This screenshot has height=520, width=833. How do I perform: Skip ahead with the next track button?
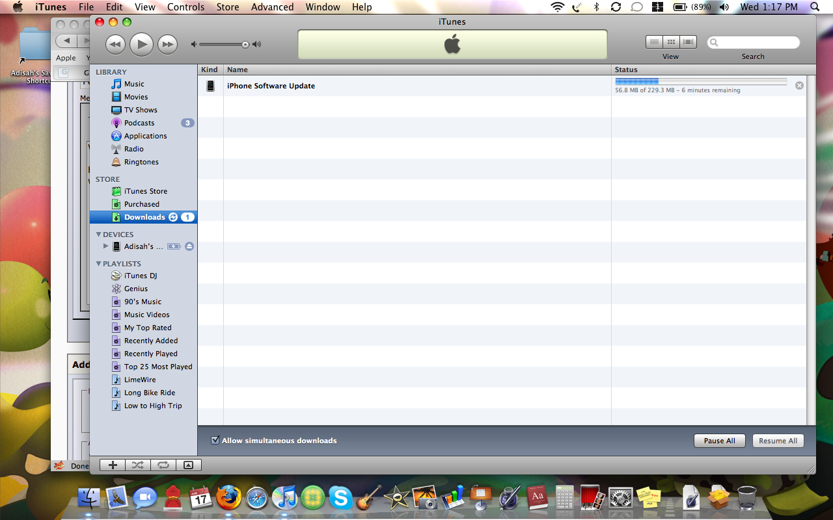[x=168, y=44]
